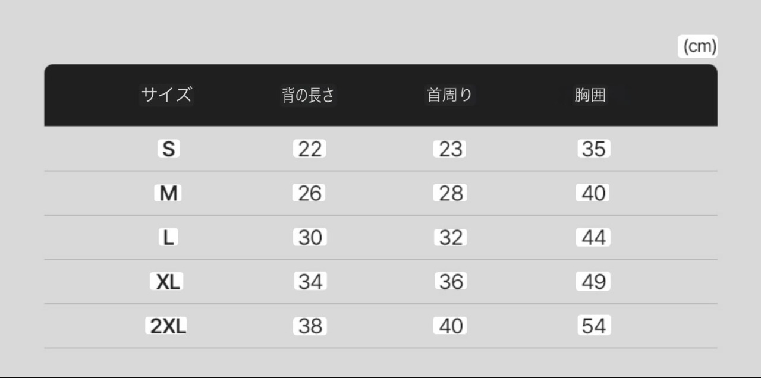This screenshot has height=378, width=761.
Task: Click chest value 35 in S row
Action: [593, 149]
